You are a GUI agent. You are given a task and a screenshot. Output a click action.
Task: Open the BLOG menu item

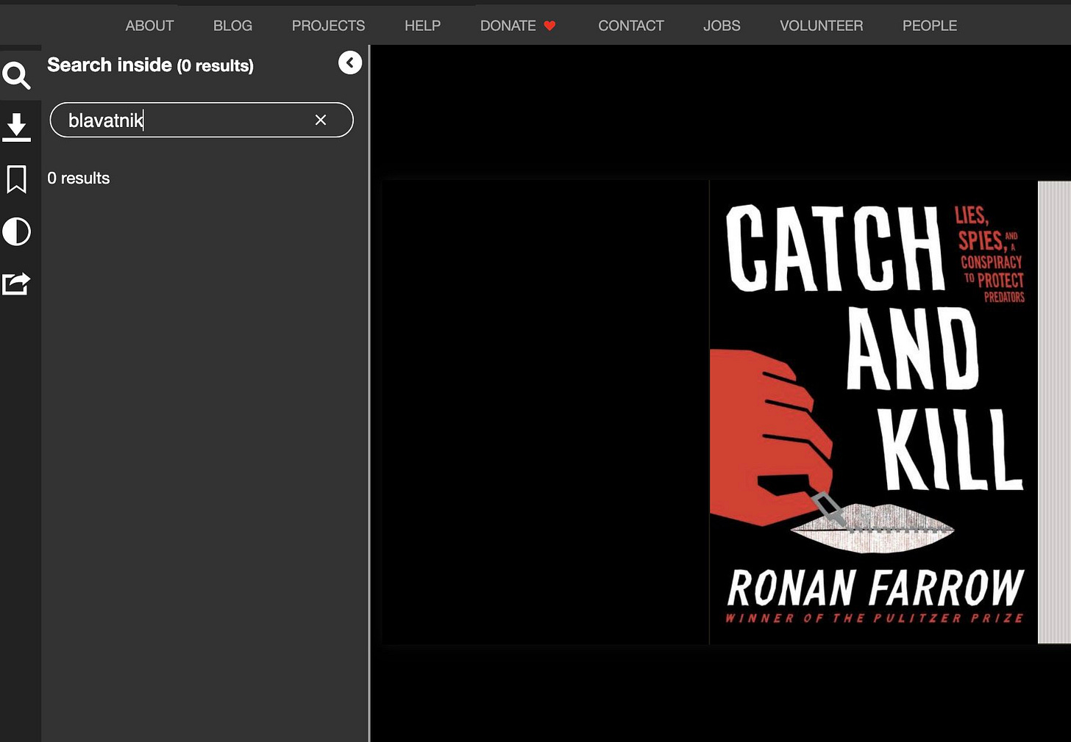(x=232, y=26)
